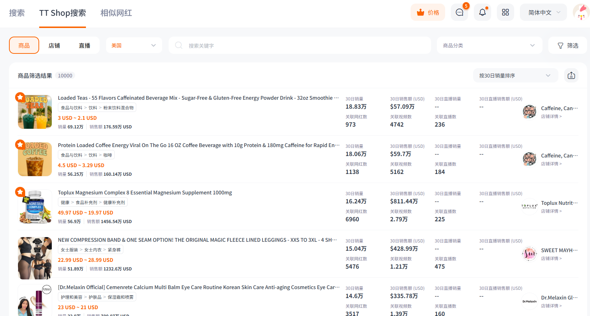Click Caffeine, Can shop logo in Protein Coffee row

pos(530,159)
